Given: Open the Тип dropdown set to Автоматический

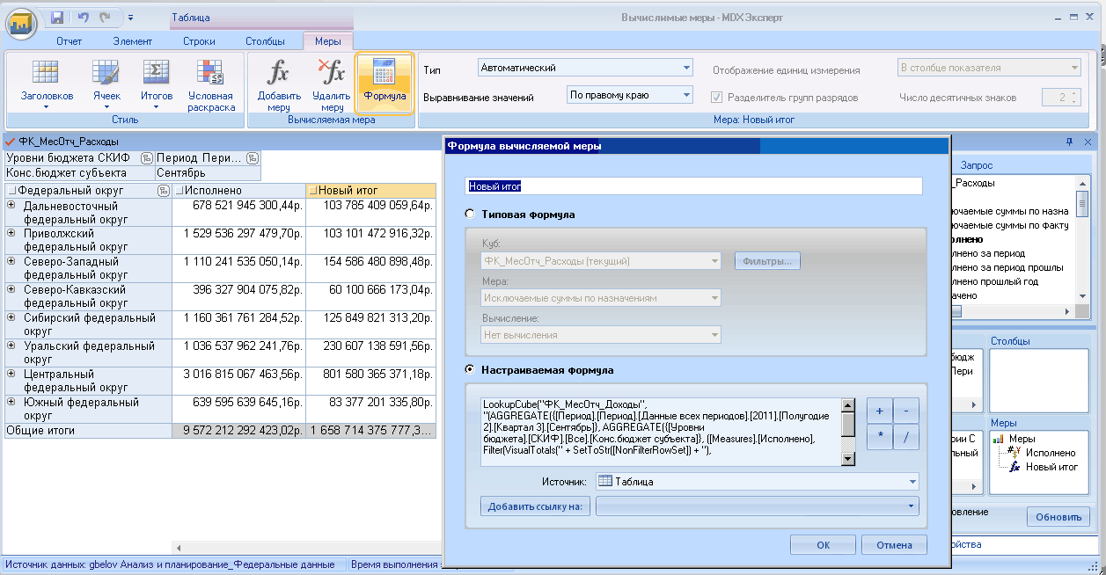Looking at the screenshot, I should (586, 68).
